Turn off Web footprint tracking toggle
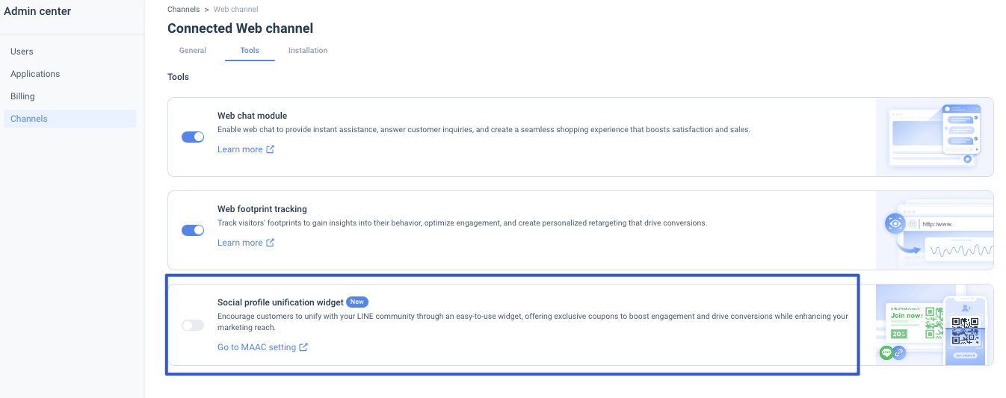The height and width of the screenshot is (398, 1006). click(193, 231)
